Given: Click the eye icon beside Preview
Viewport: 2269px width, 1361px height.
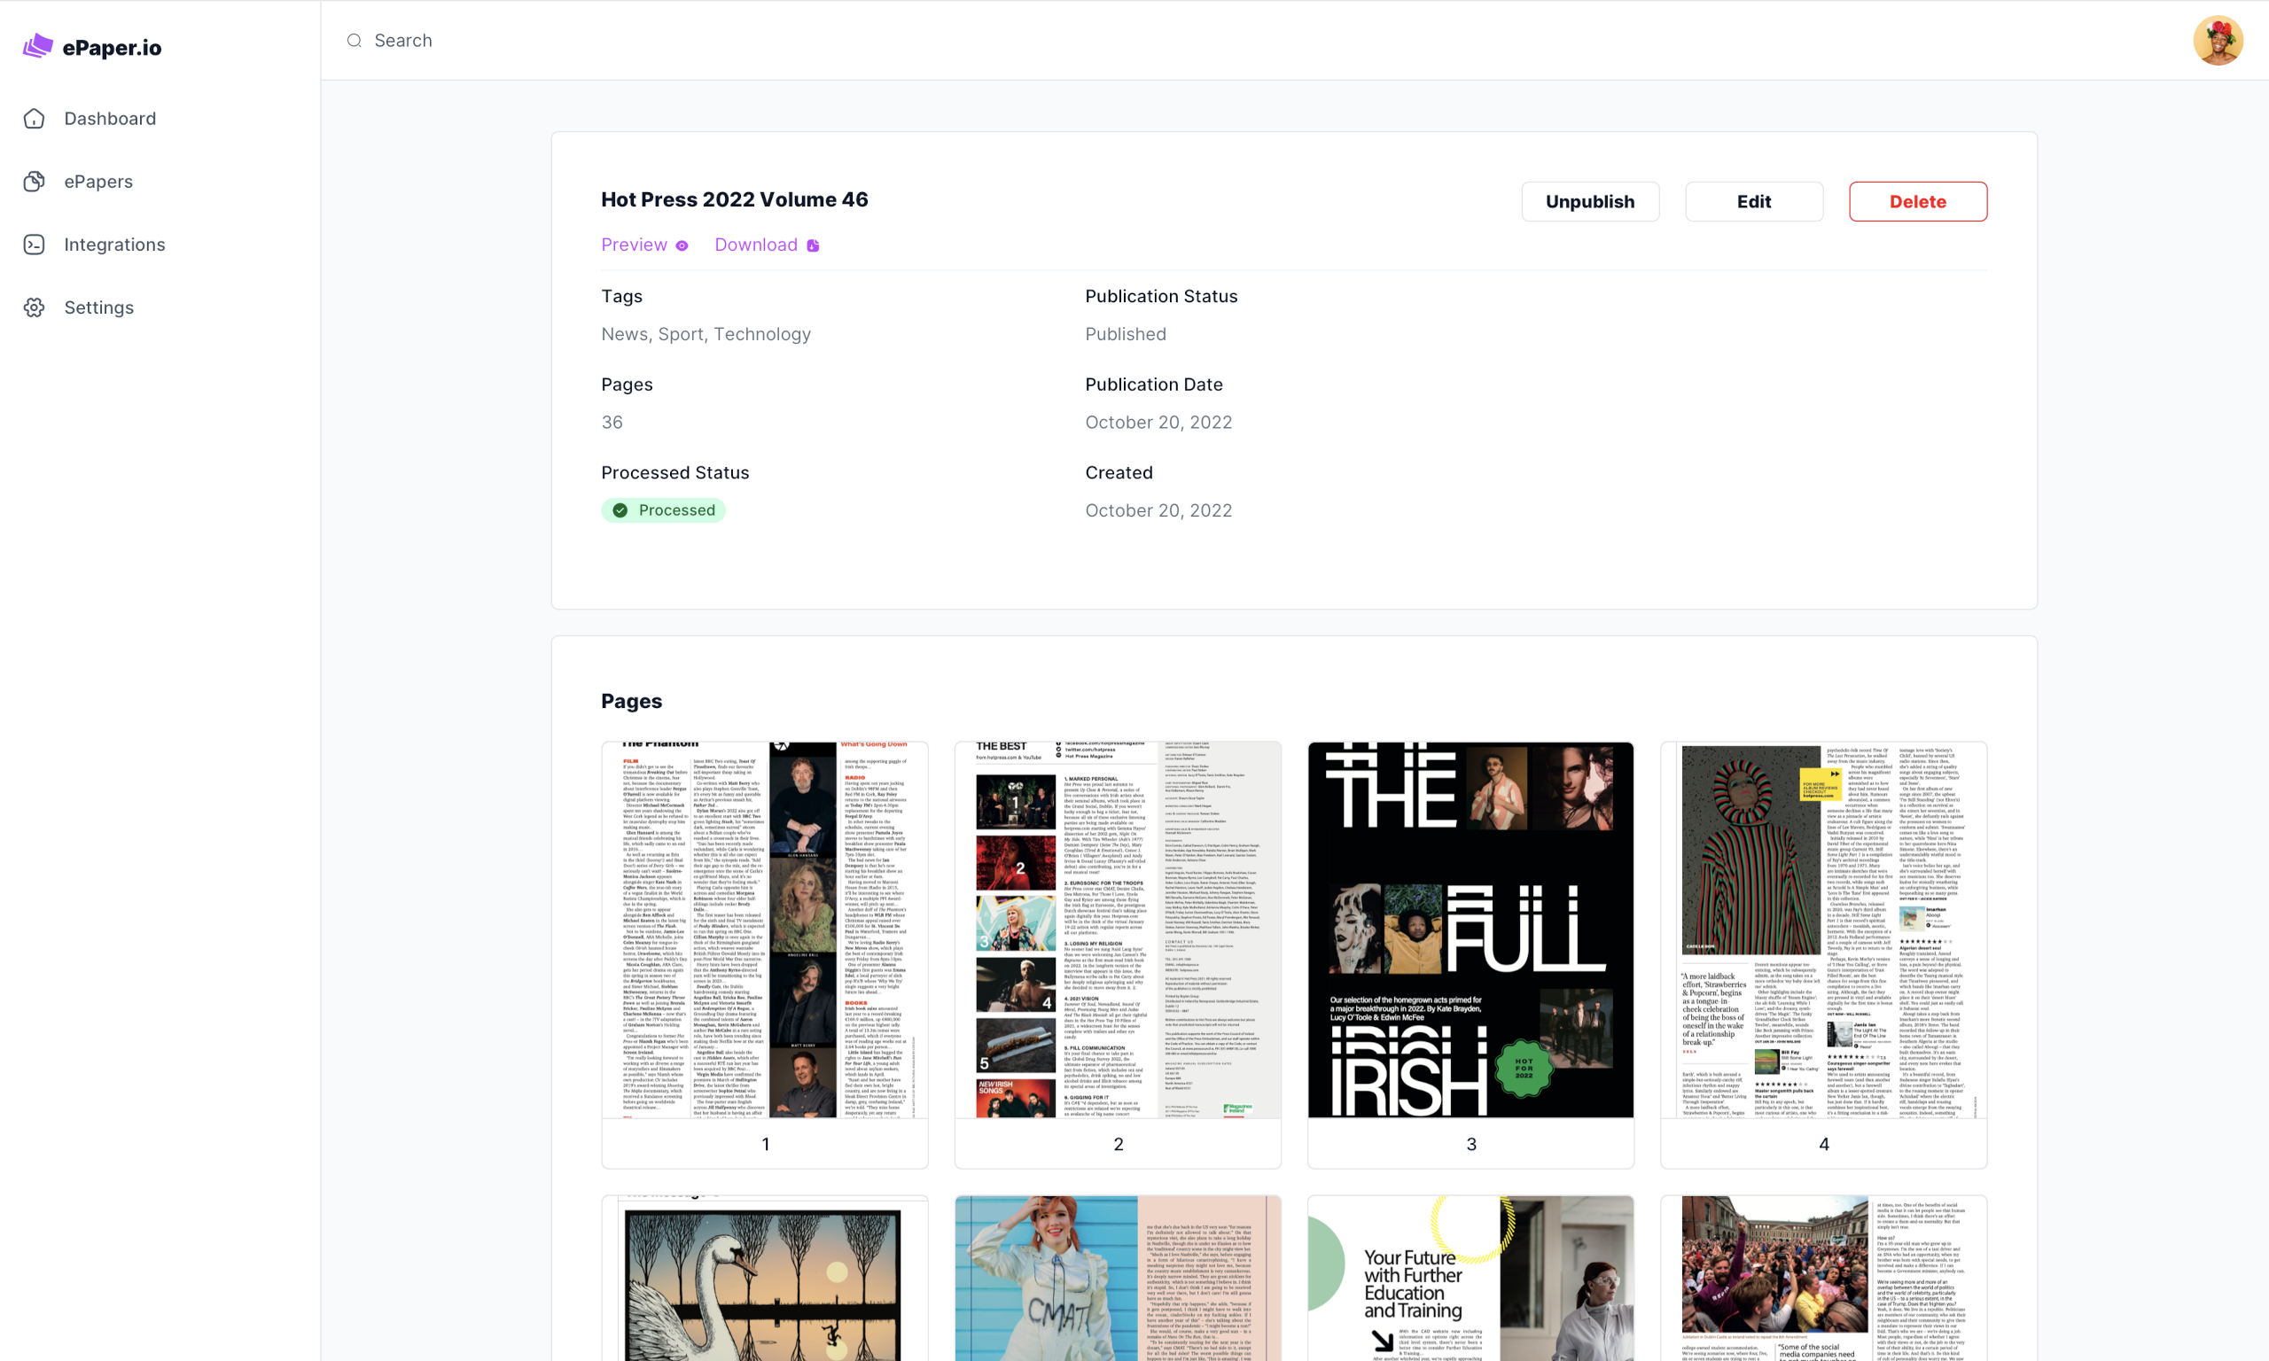Looking at the screenshot, I should [x=682, y=245].
